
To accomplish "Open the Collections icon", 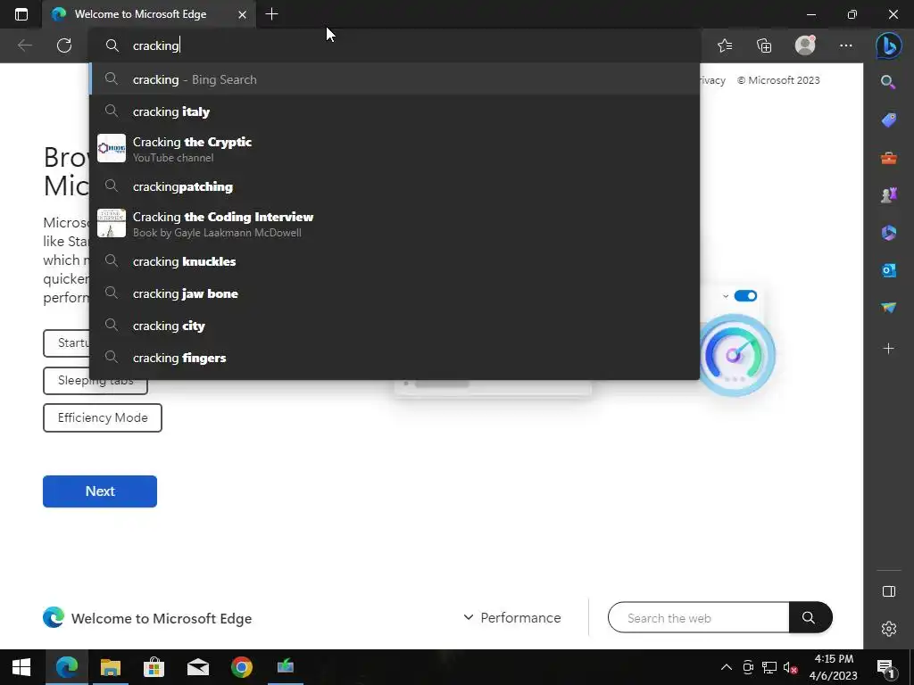I will pyautogui.click(x=764, y=45).
